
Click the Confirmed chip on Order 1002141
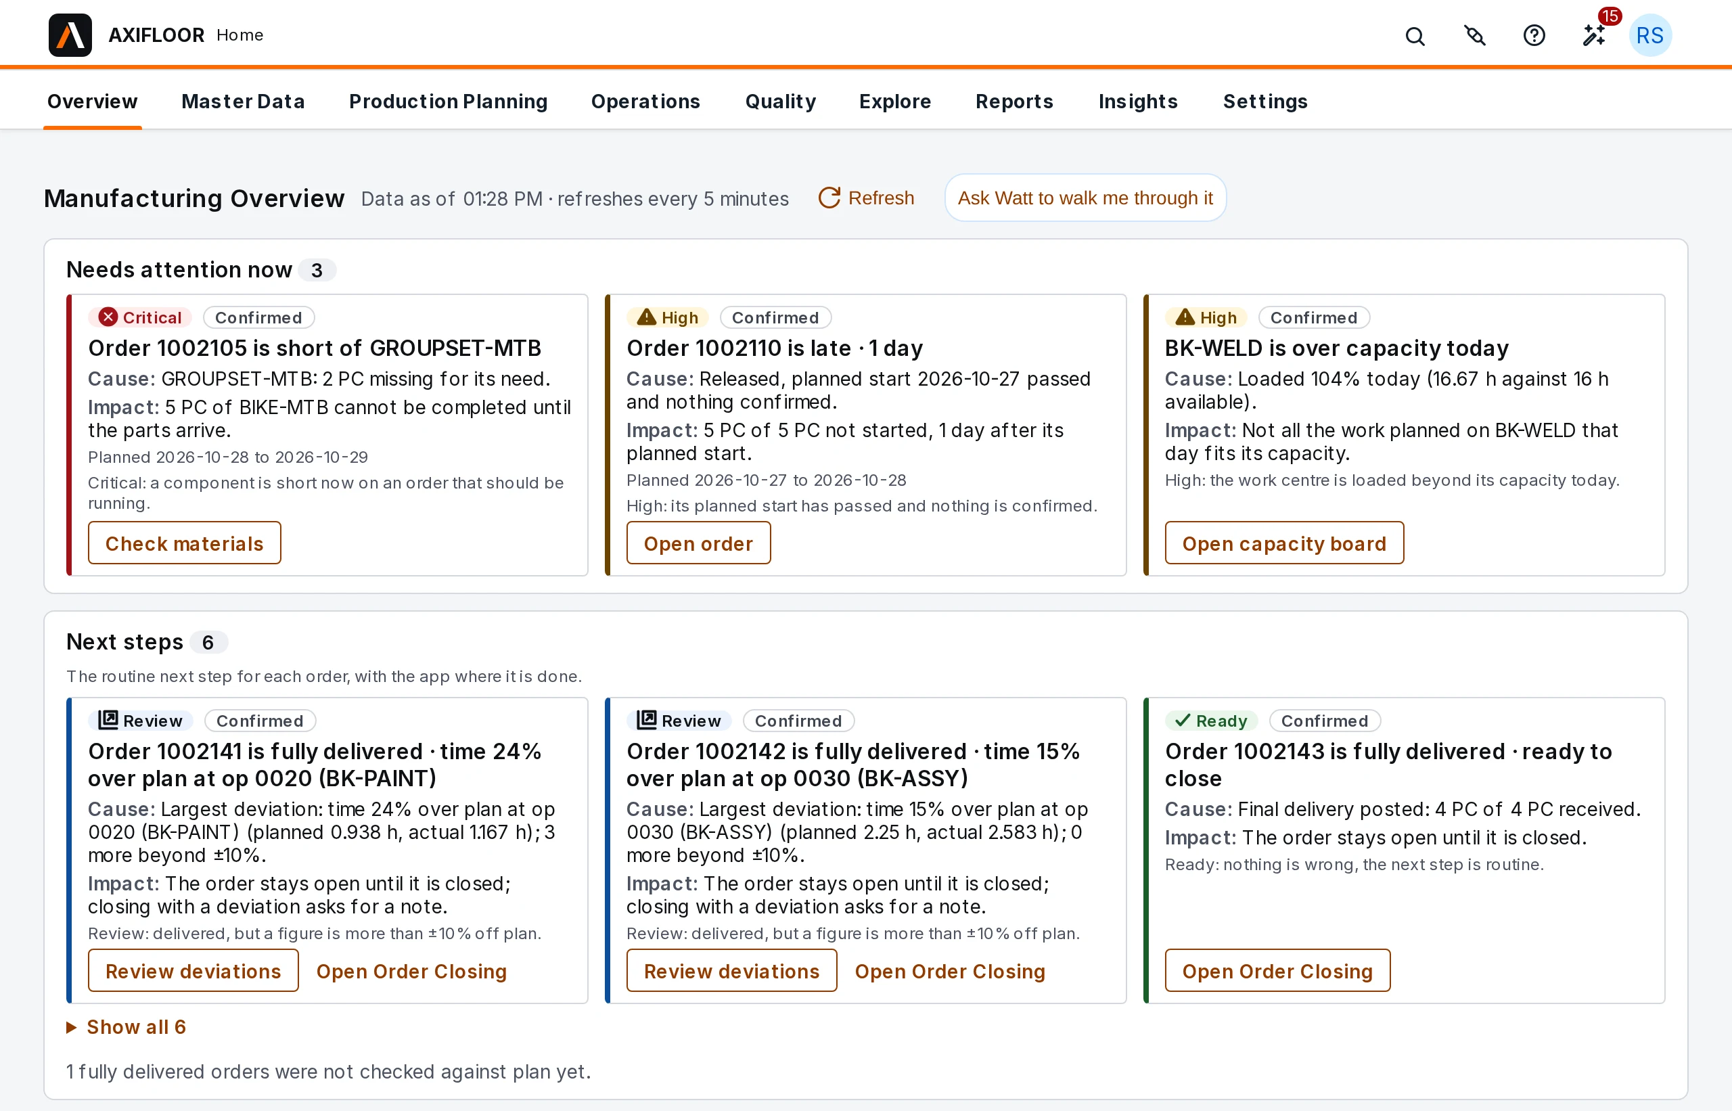[x=260, y=721]
